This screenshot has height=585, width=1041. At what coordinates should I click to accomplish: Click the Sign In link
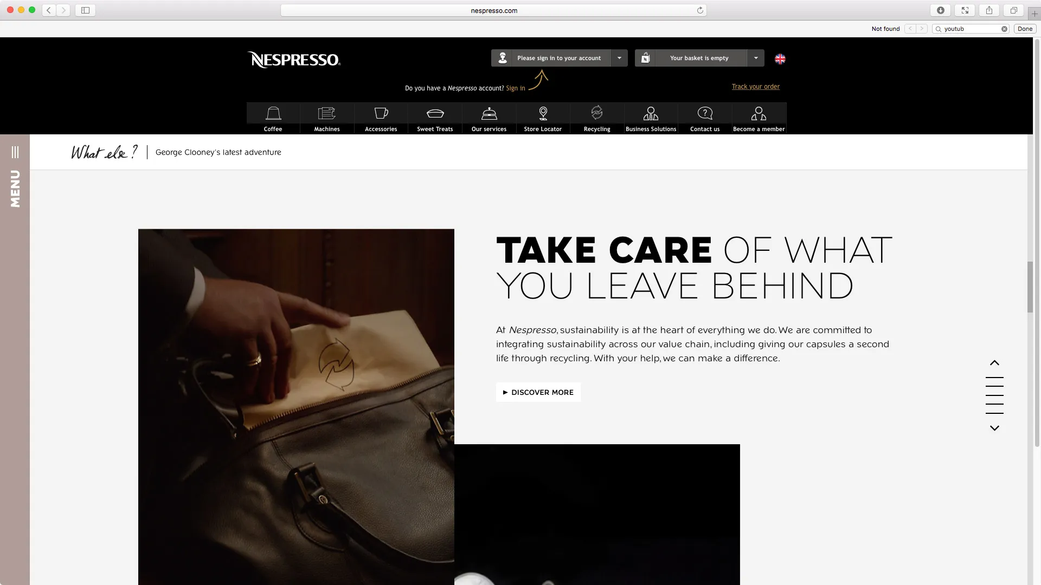click(x=516, y=88)
